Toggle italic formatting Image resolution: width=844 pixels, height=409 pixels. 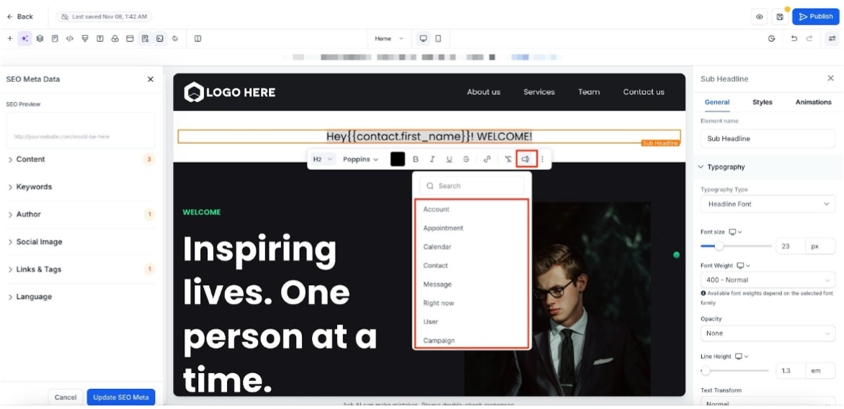432,159
